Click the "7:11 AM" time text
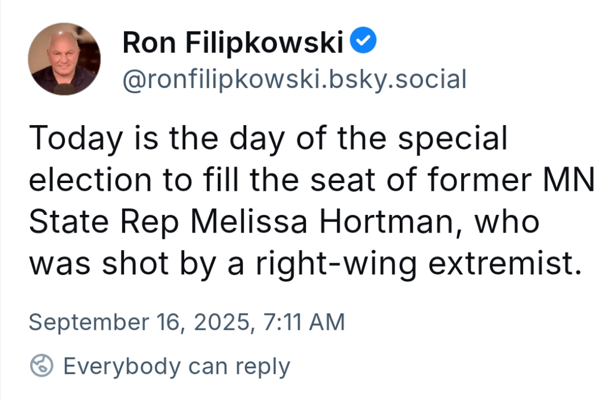This screenshot has width=614, height=399. (304, 322)
